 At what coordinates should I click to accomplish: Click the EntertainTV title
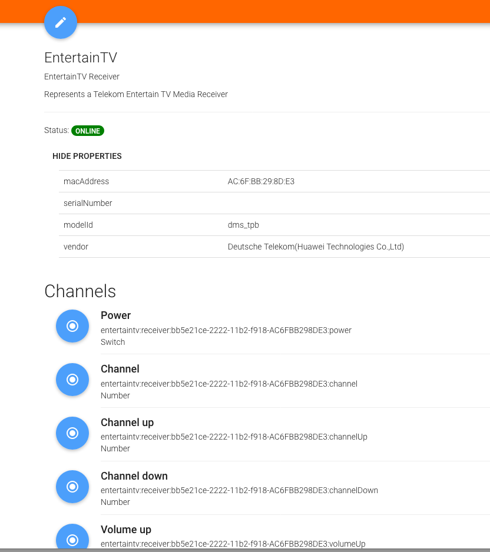pos(81,58)
